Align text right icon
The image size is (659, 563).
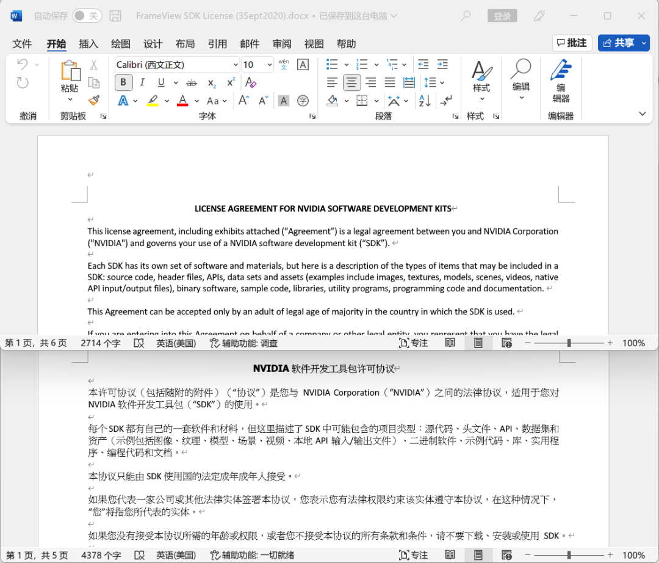371,82
